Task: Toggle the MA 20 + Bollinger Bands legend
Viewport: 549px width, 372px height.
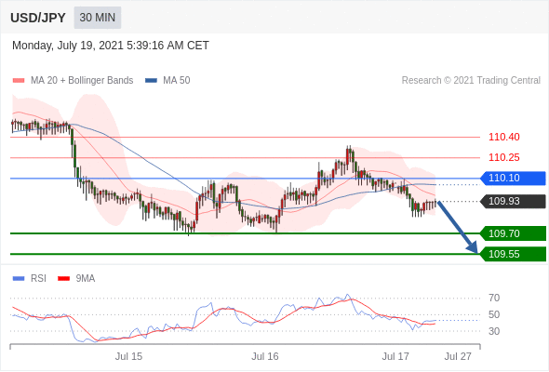Action: [x=73, y=81]
